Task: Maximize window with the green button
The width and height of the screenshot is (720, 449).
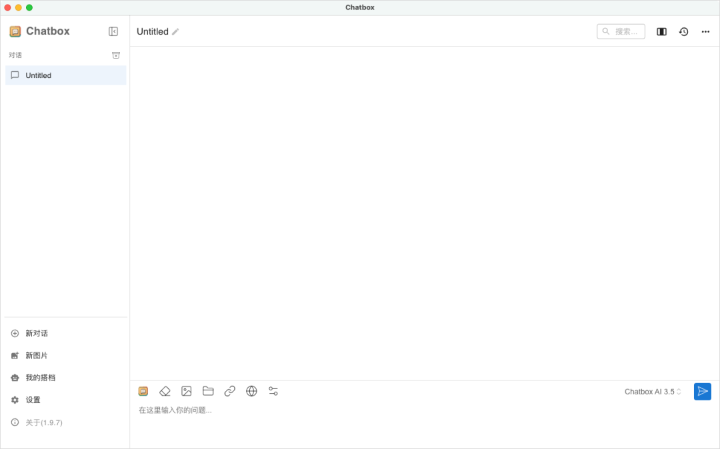Action: tap(29, 7)
